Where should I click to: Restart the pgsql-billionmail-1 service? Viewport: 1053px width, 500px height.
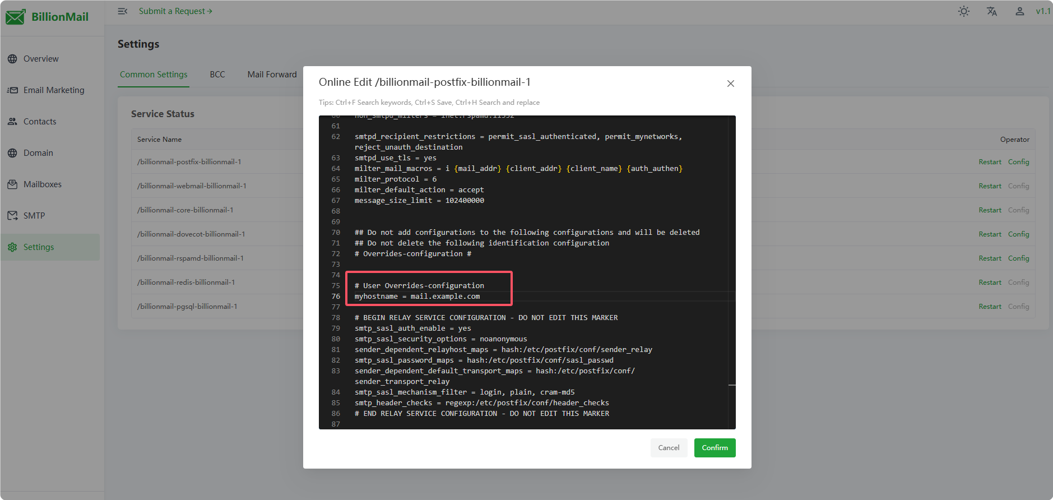click(990, 307)
